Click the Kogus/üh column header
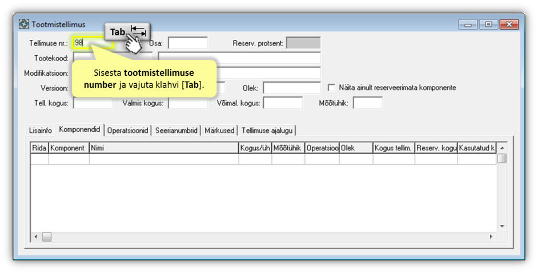 pyautogui.click(x=255, y=148)
